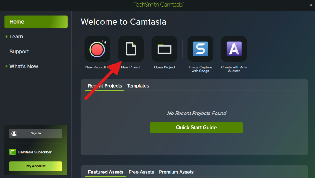The width and height of the screenshot is (315, 178).
Task: Click the My Account button
Action: (36, 166)
